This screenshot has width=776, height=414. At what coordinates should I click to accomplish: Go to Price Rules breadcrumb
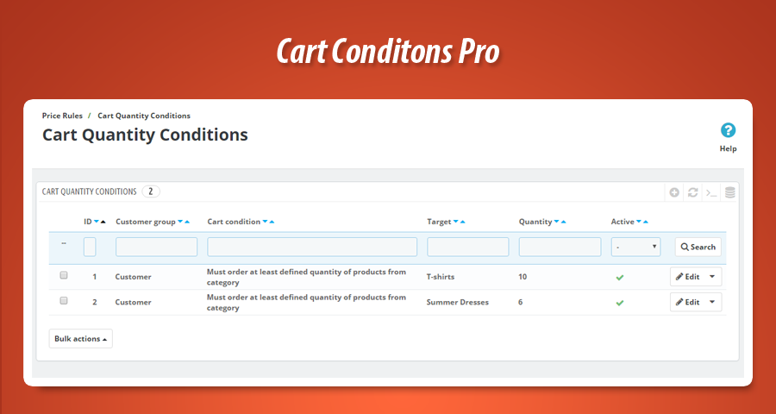pyautogui.click(x=62, y=116)
